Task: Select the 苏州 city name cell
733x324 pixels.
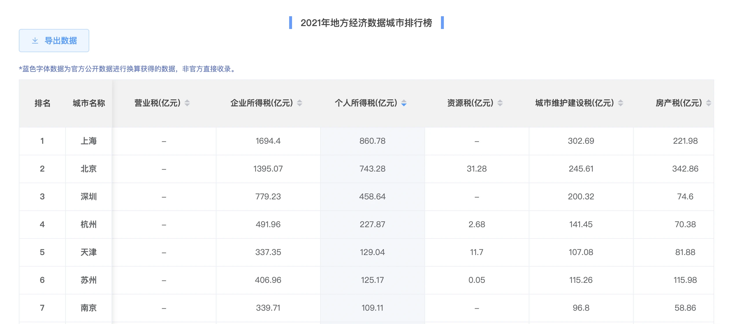Action: coord(89,280)
